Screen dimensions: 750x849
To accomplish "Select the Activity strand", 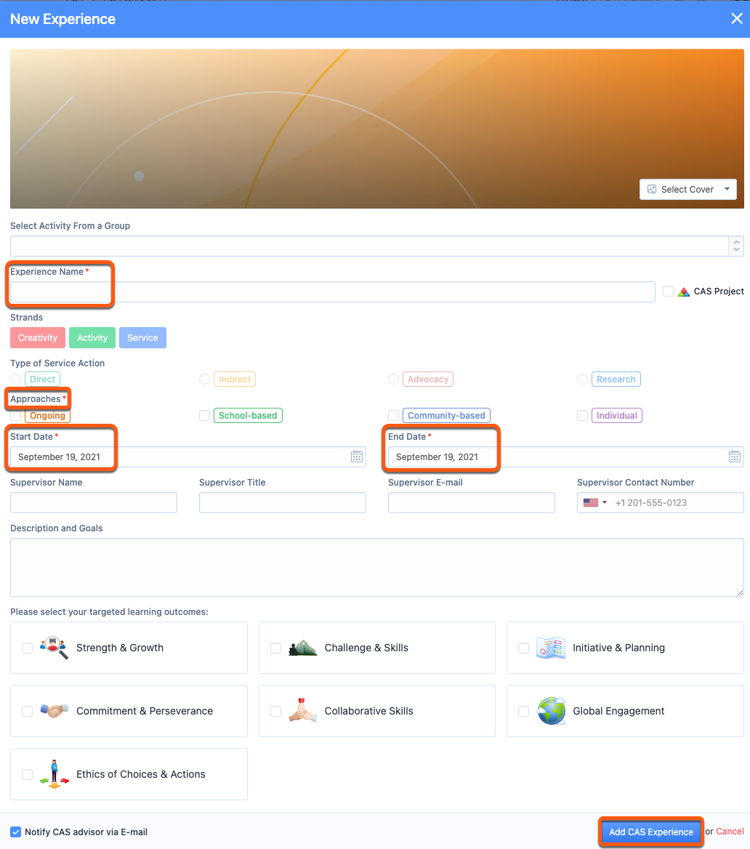I will [x=92, y=338].
